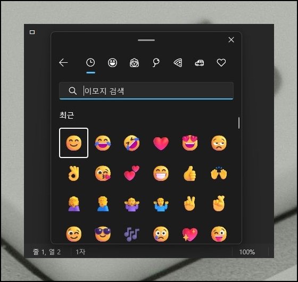Insert the winking tongue-out face emoji
Image resolution: width=298 pixels, height=282 pixels.
pyautogui.click(x=219, y=234)
